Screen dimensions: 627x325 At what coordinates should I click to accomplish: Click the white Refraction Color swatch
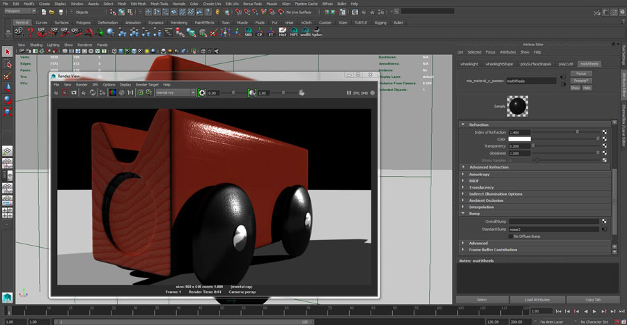click(x=520, y=139)
